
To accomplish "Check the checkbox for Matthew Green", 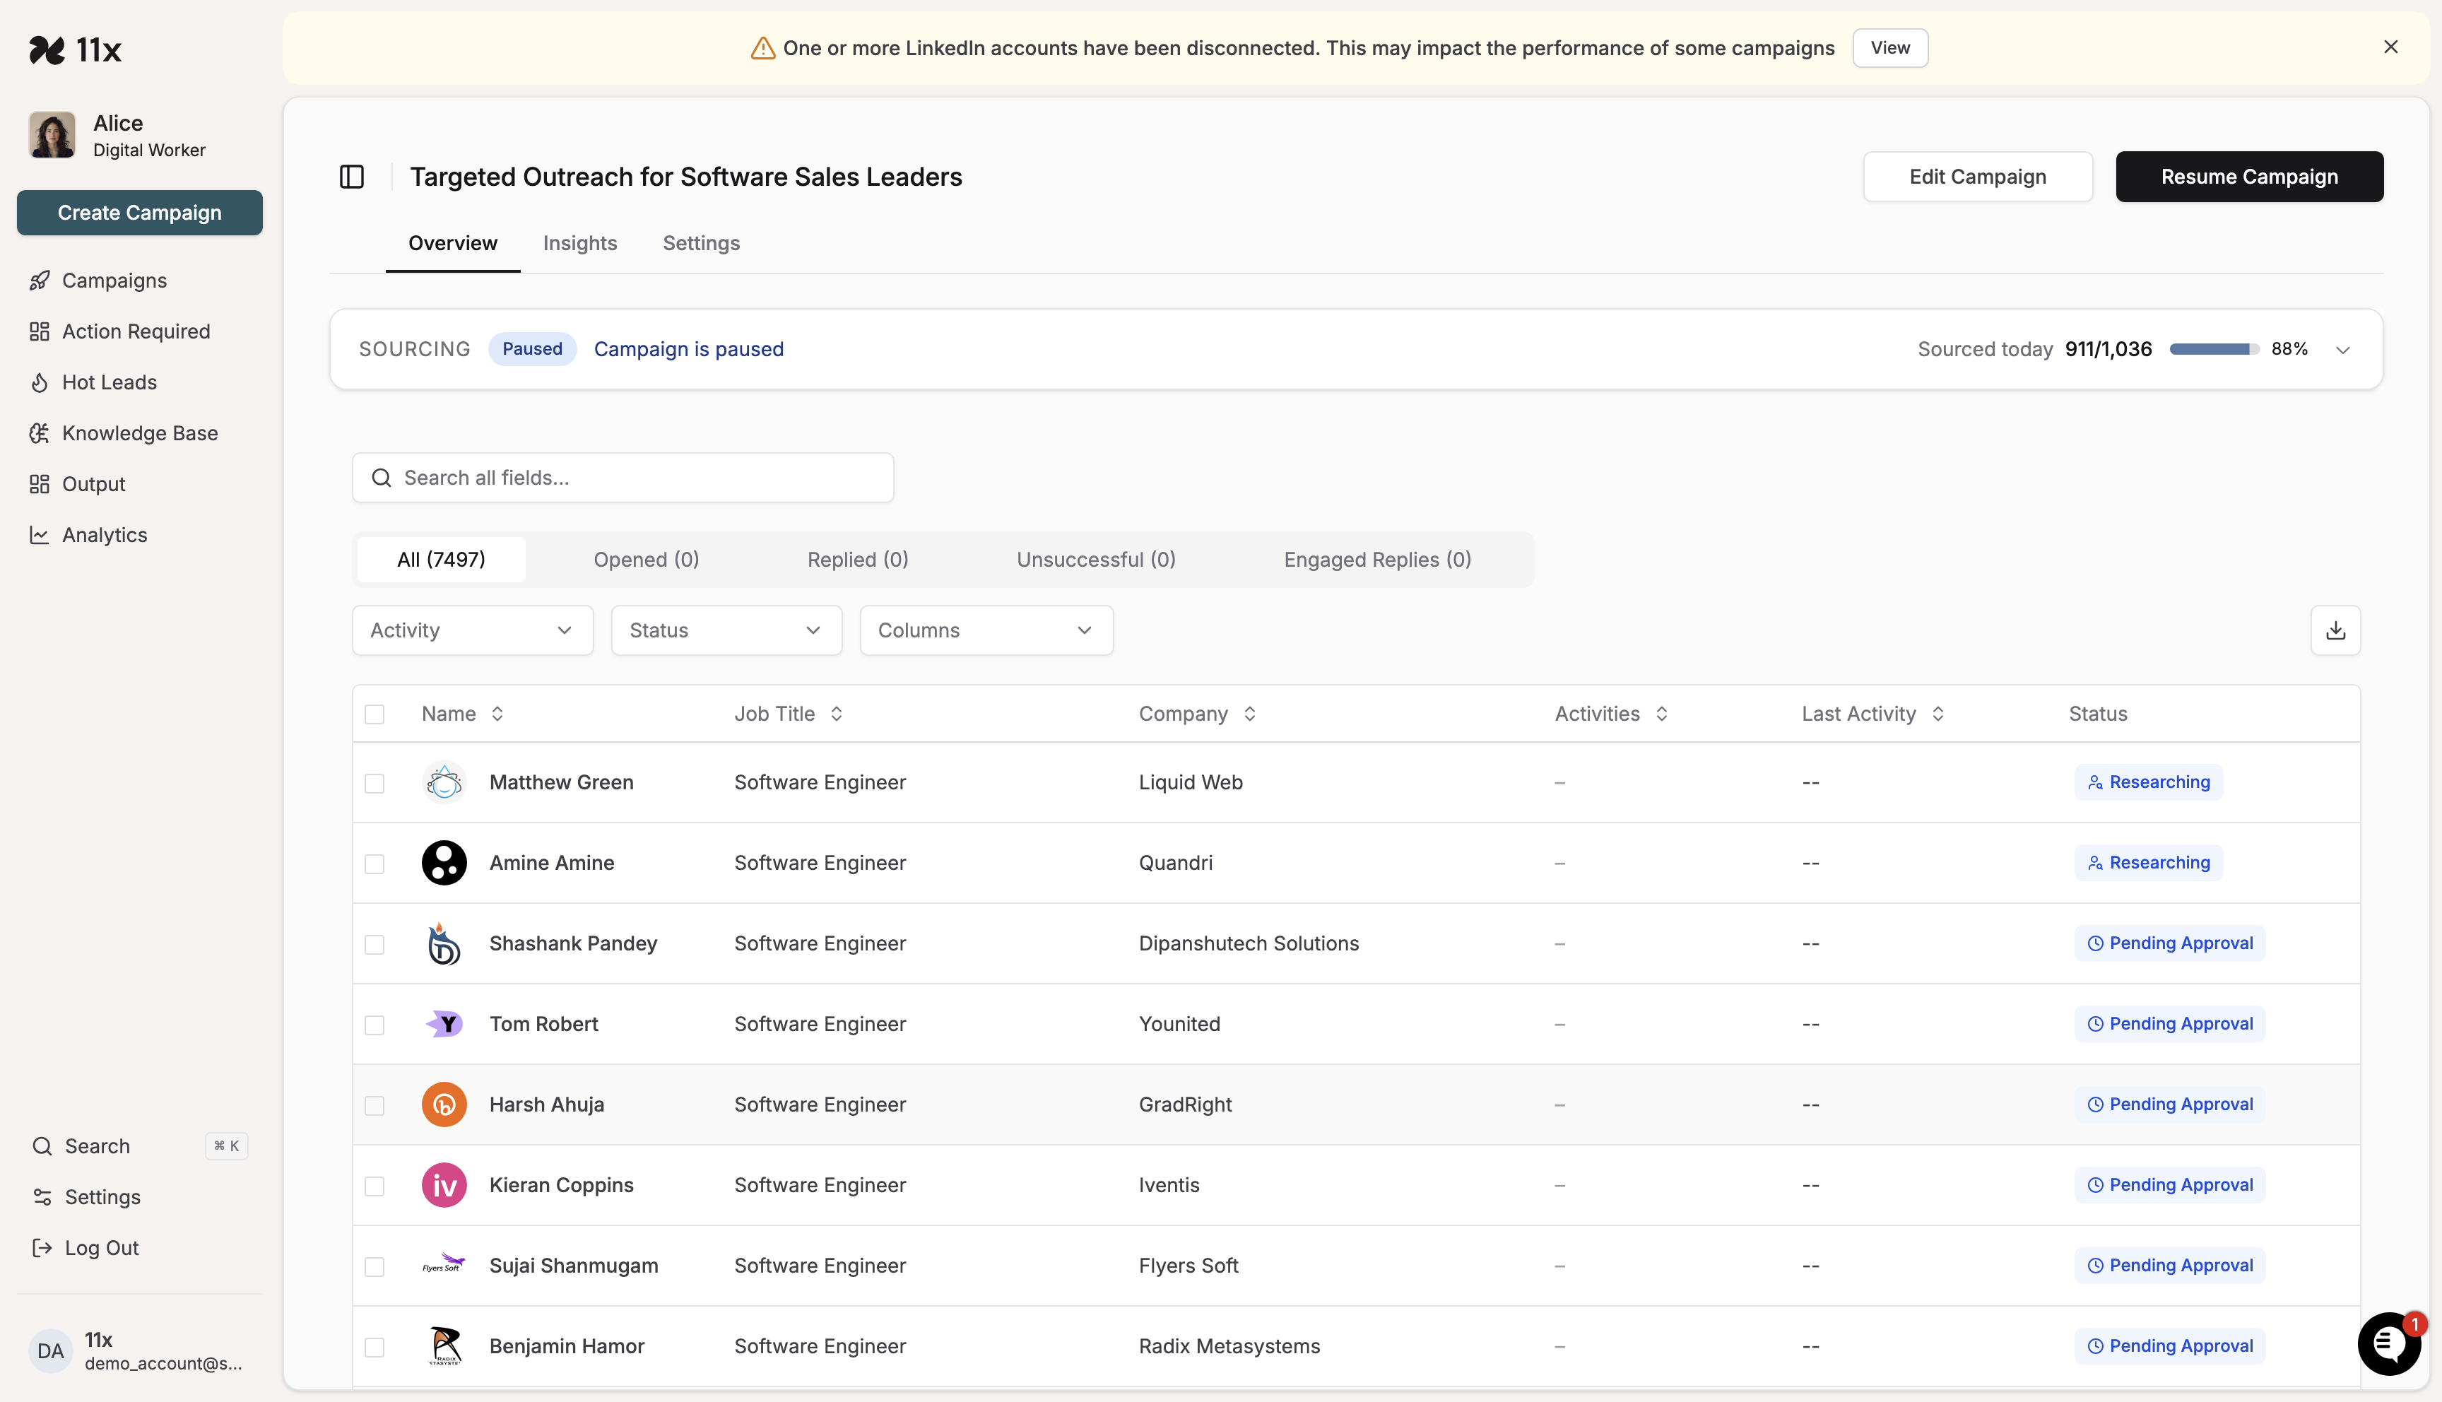I will (x=374, y=783).
